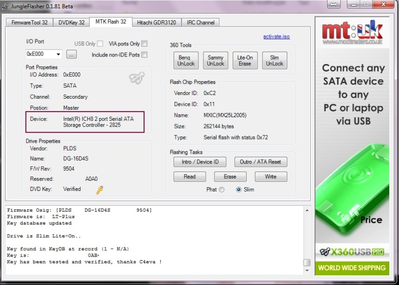Click the JungleFlasher title bar app icon
The height and width of the screenshot is (285, 399).
(x=5, y=6)
